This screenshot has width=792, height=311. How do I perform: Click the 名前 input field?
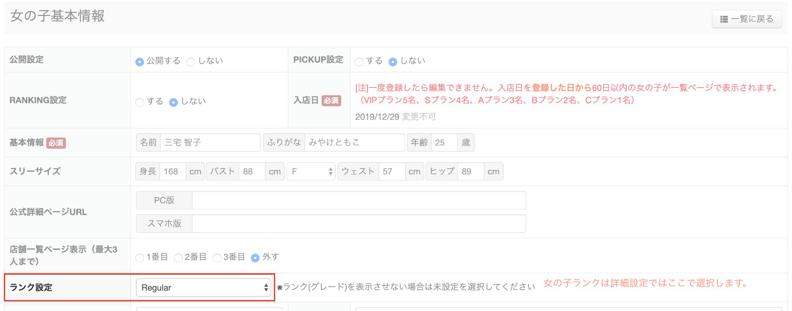(x=209, y=142)
